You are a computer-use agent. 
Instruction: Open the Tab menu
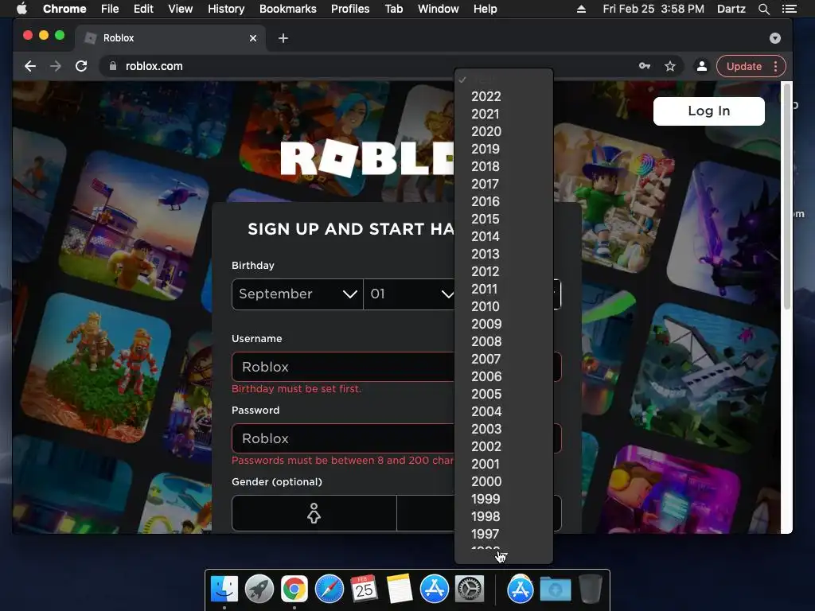[x=393, y=9]
